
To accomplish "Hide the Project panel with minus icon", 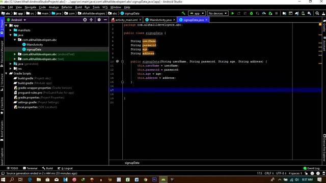I will tap(105, 20).
